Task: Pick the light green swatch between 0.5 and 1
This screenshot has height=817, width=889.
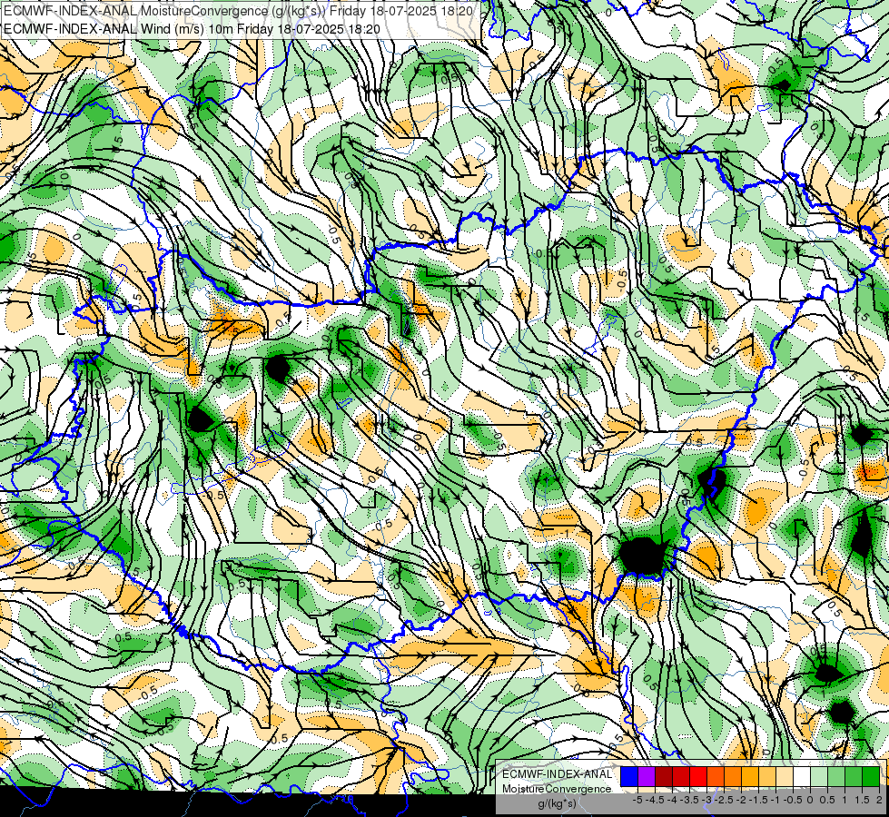Action: (x=836, y=776)
